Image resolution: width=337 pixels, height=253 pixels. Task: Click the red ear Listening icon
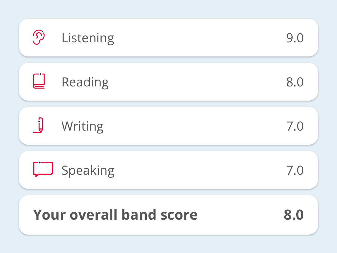pos(39,37)
